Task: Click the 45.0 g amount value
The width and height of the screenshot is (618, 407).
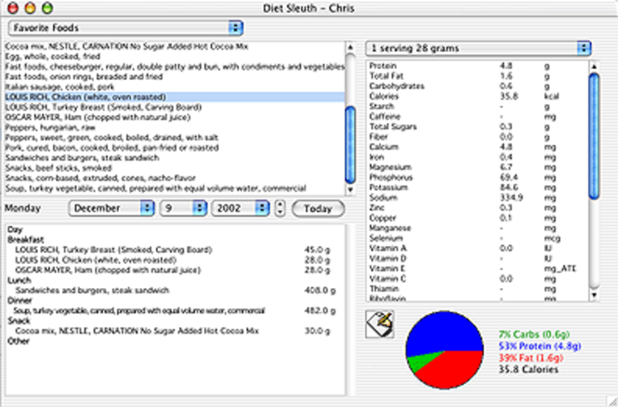Action: tap(317, 250)
